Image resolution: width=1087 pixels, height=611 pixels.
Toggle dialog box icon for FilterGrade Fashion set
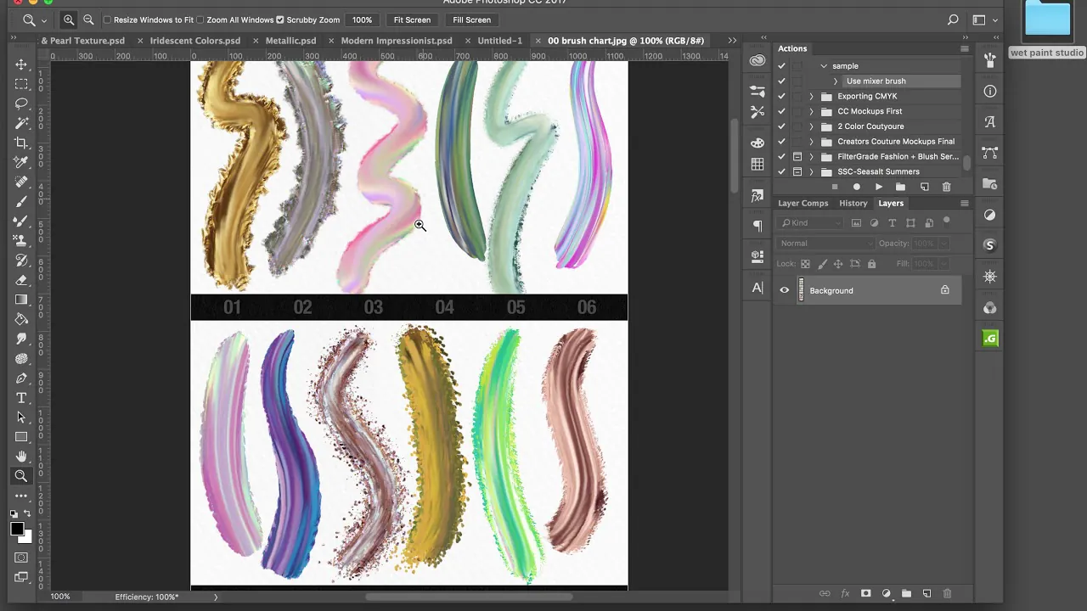click(797, 156)
